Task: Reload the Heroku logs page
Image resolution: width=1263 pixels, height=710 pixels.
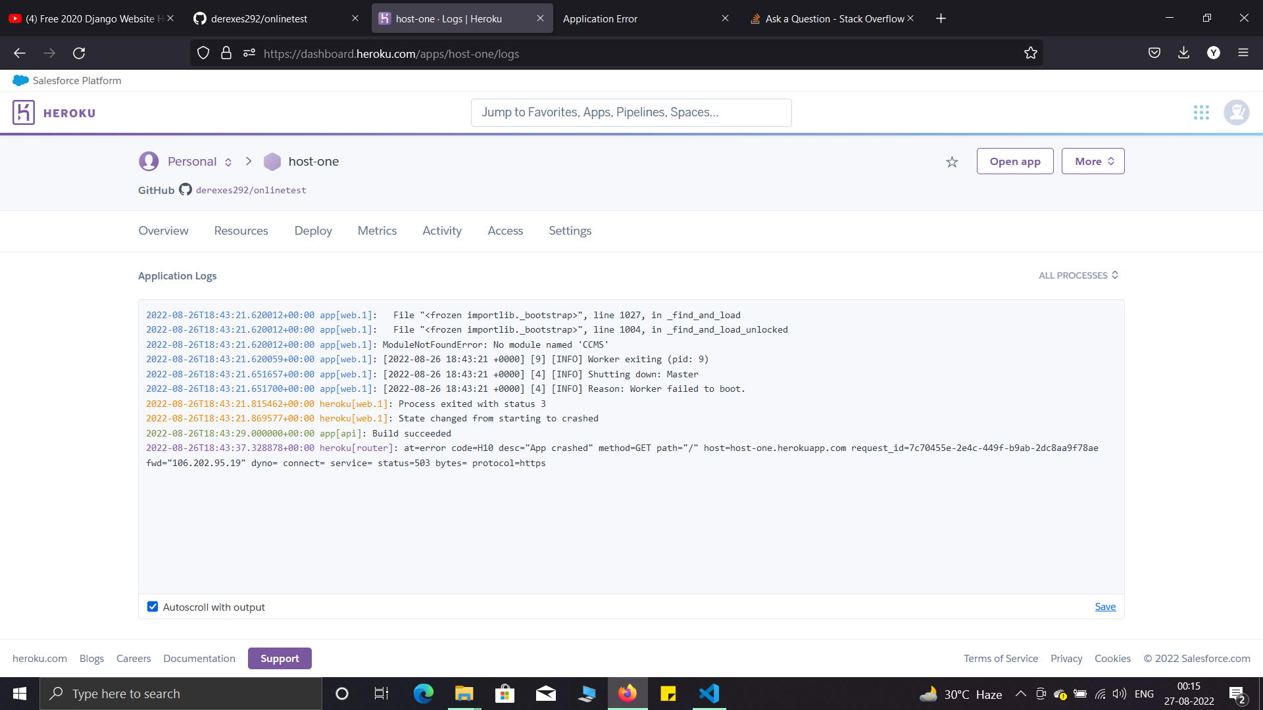Action: [79, 53]
